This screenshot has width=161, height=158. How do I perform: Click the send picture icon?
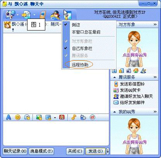tap(39, 117)
